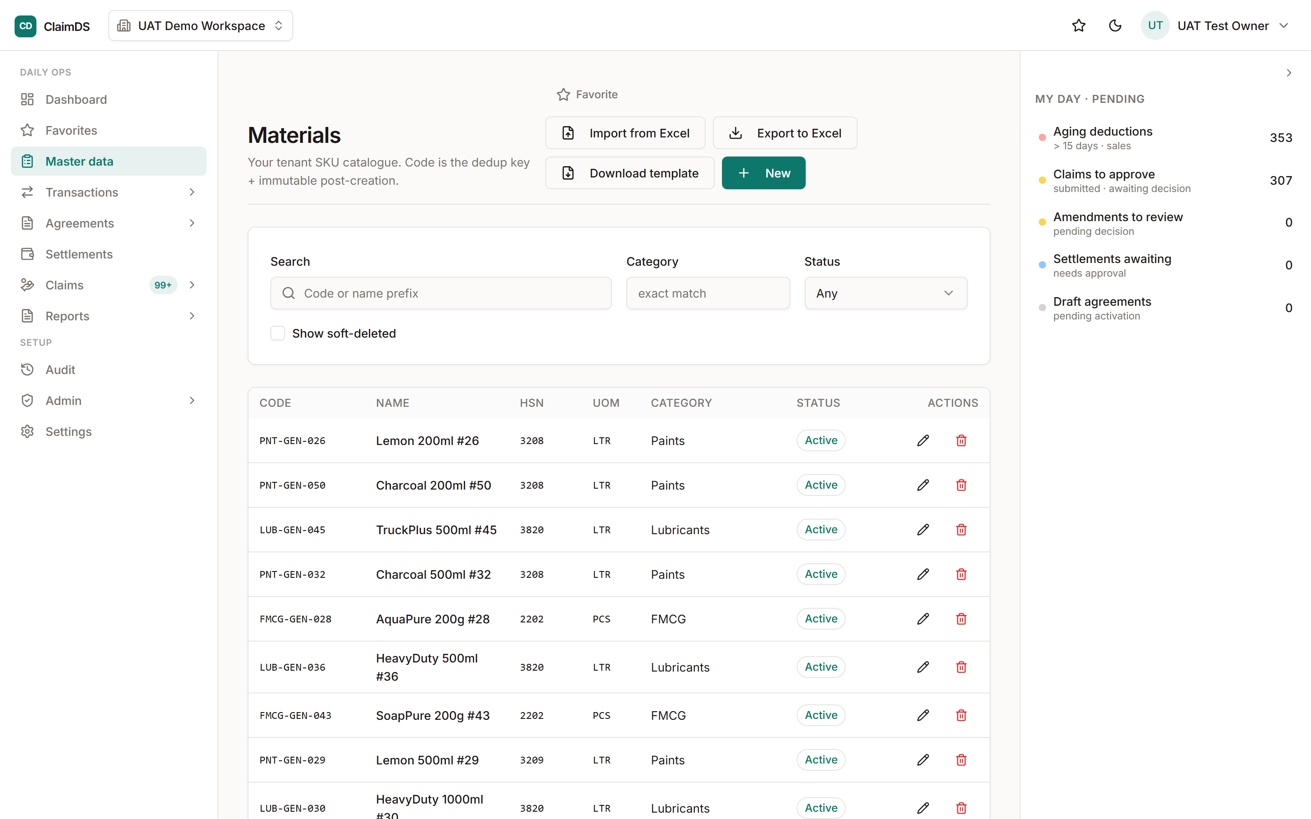Expand the Admin submenu chevron

[x=192, y=401]
